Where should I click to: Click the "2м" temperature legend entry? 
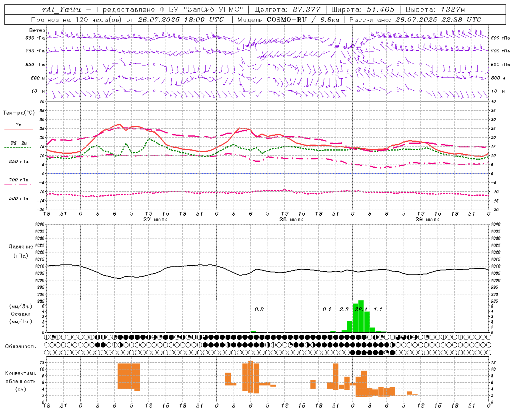point(19,125)
